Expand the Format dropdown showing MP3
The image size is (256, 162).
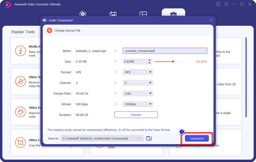138,72
